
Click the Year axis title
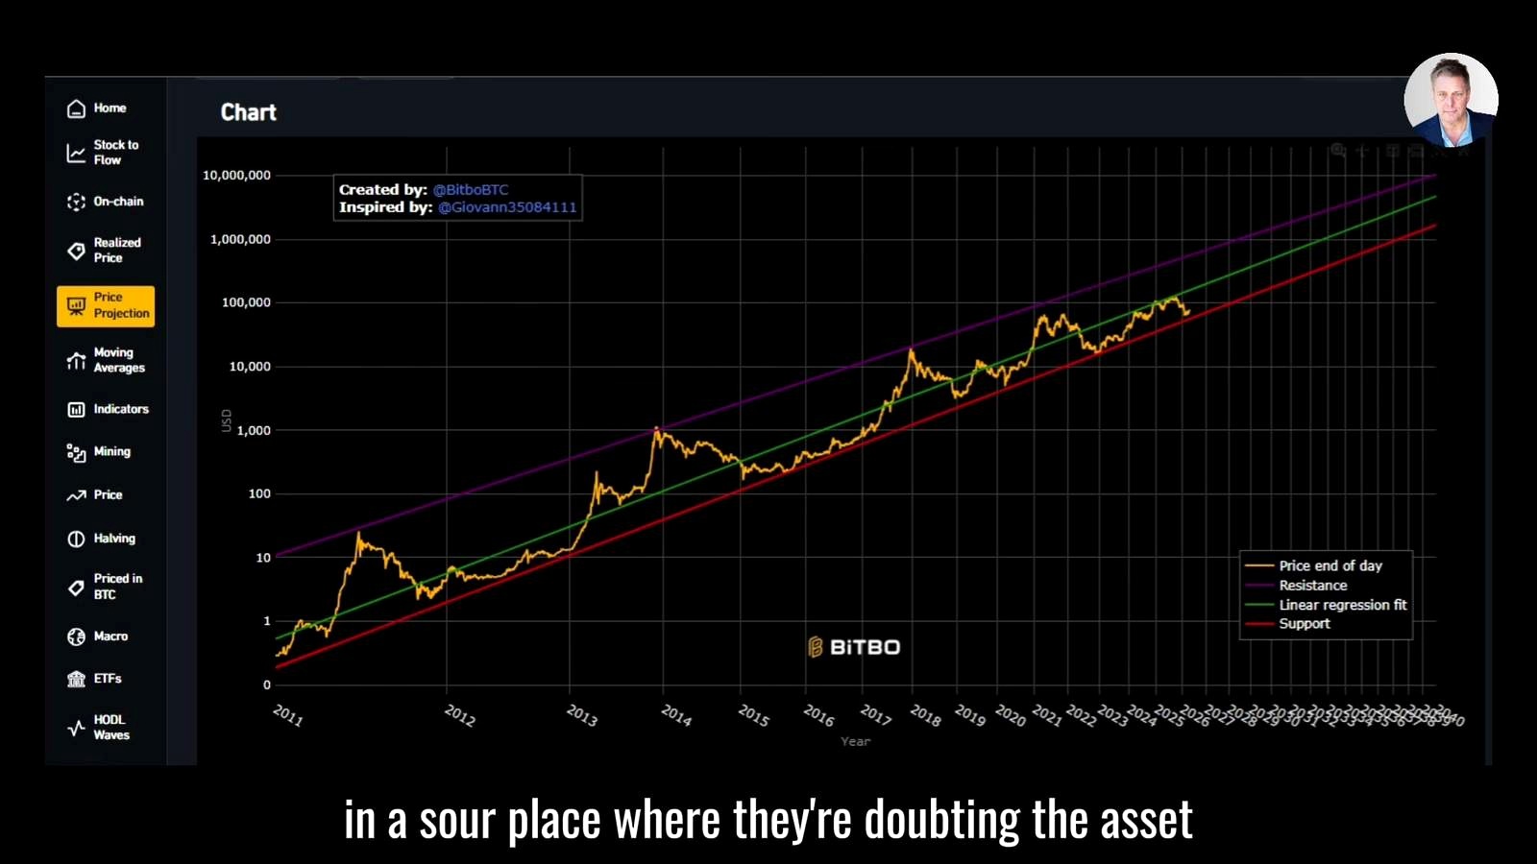(x=855, y=741)
